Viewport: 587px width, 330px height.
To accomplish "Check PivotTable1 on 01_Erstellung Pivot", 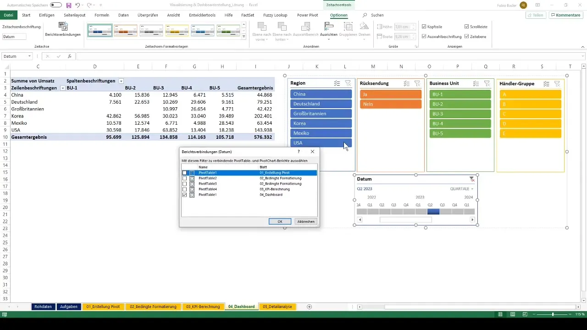I will pos(184,173).
